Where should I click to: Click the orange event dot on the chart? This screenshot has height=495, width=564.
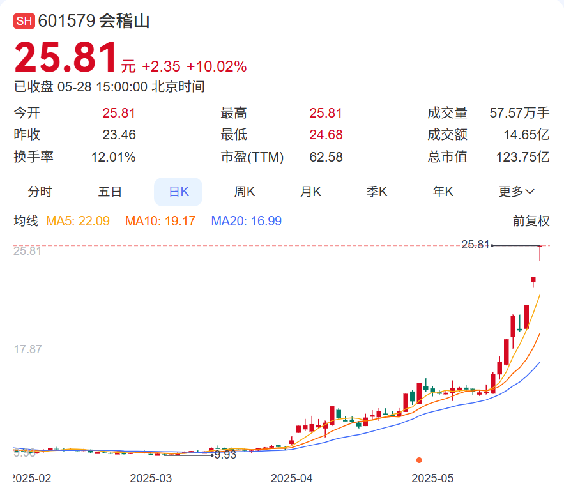419,460
